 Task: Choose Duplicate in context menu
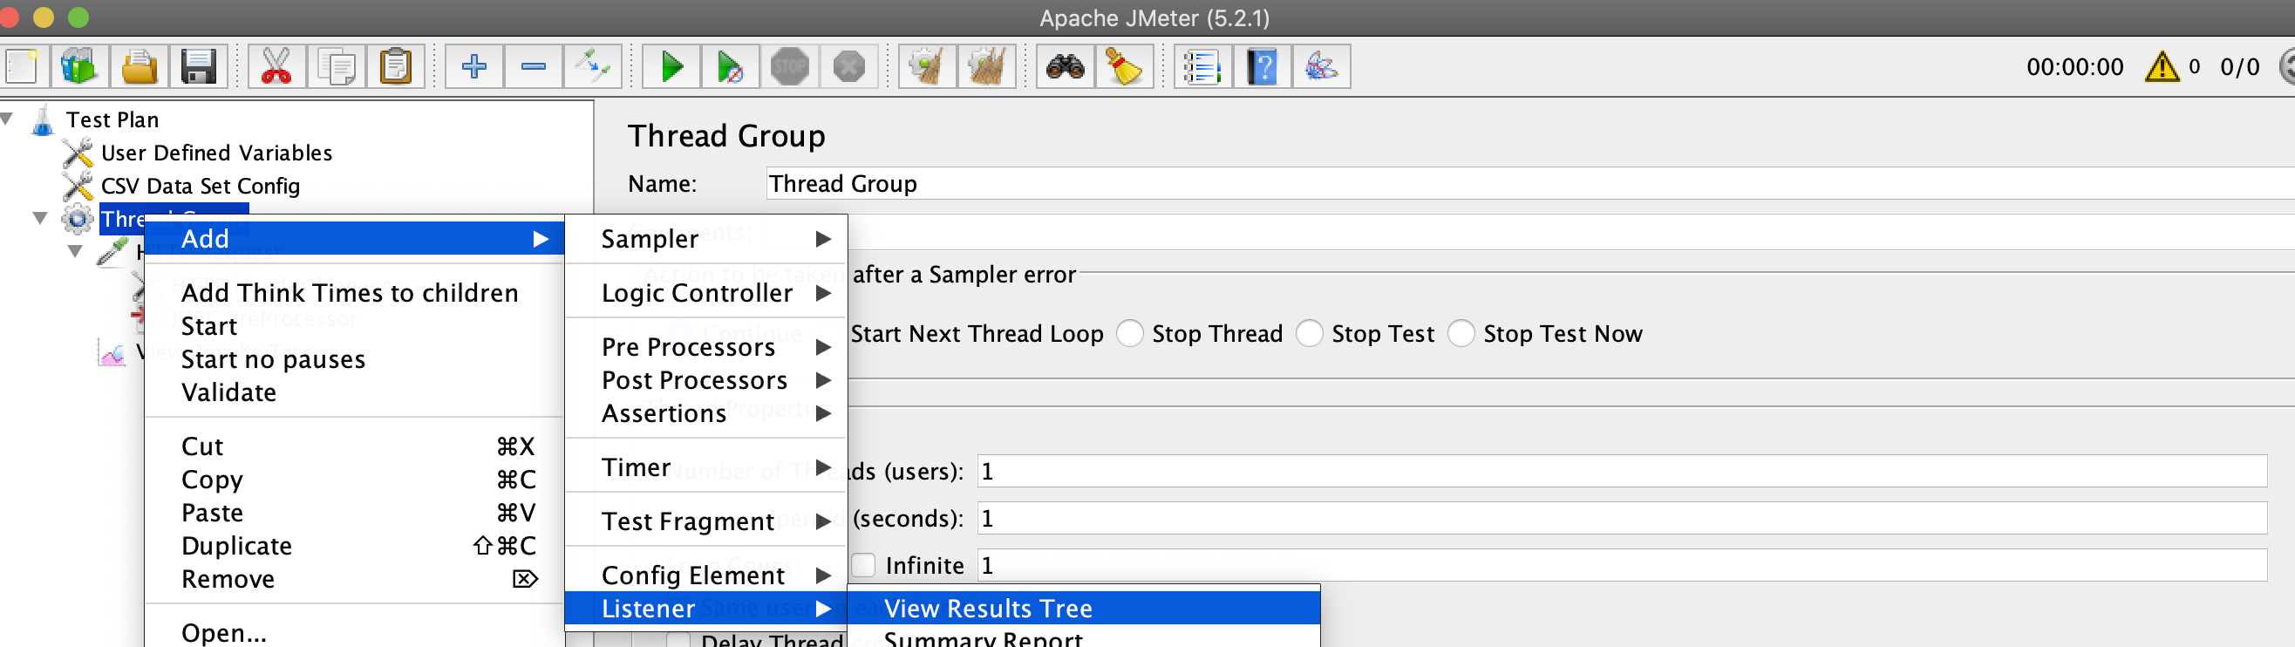point(355,545)
